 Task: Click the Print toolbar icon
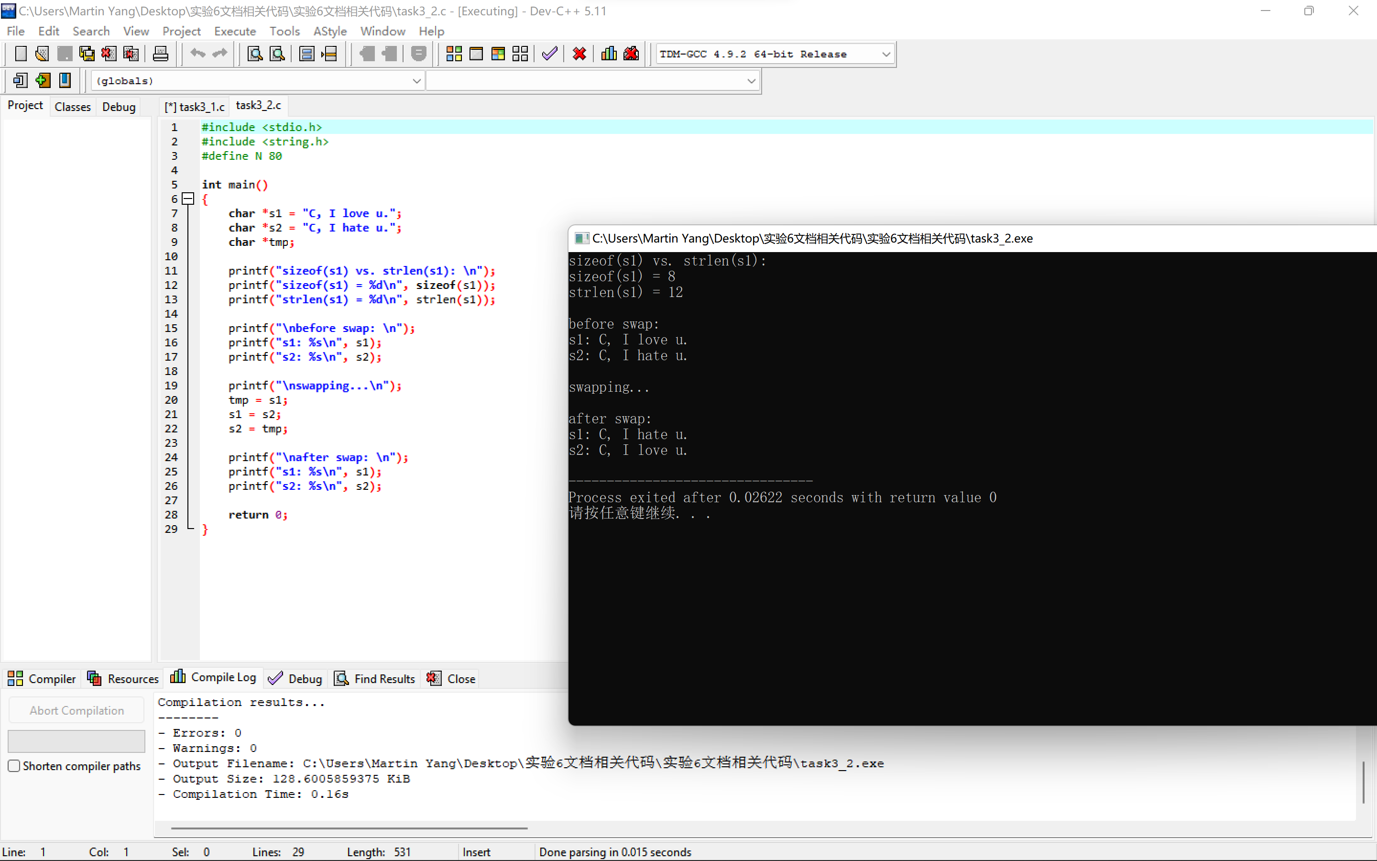click(x=161, y=54)
